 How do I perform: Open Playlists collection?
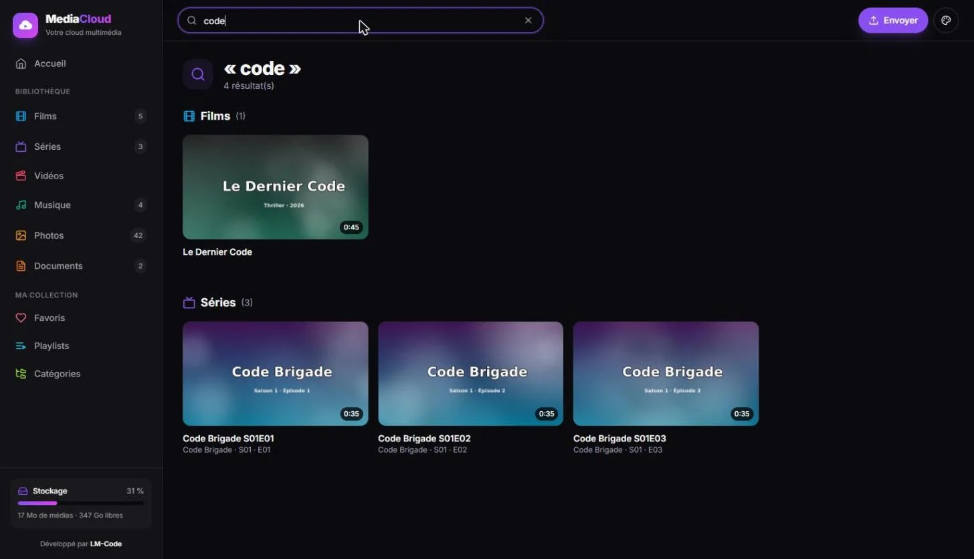pos(81,346)
